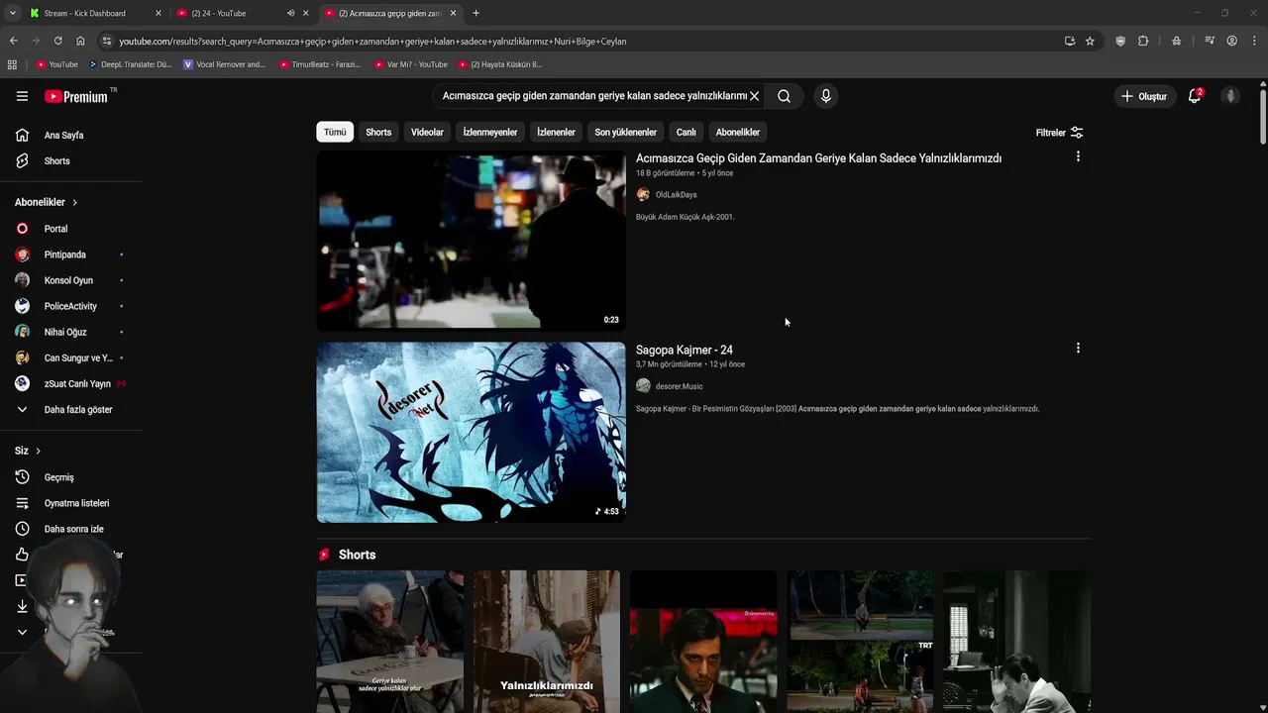Play the 0:23 street scene video thumbnail
The width and height of the screenshot is (1268, 713).
pyautogui.click(x=471, y=241)
